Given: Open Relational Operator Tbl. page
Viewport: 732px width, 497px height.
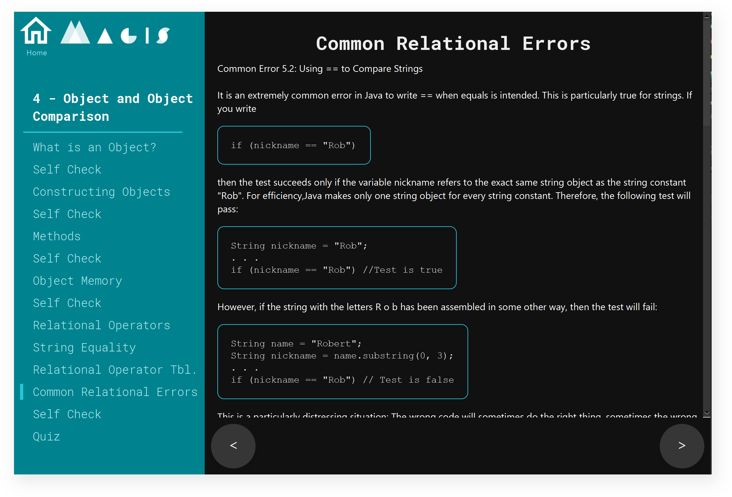Looking at the screenshot, I should click(115, 370).
